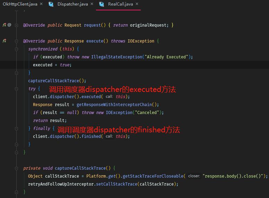Collapse the try block fold

[x=17, y=89]
